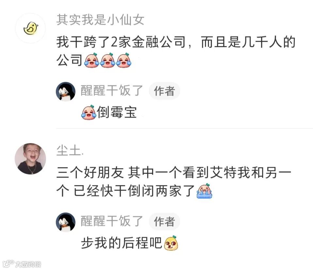The image size is (313, 270).
Task: Open 醒醒干饭了 username in second reply
Action: (112, 221)
